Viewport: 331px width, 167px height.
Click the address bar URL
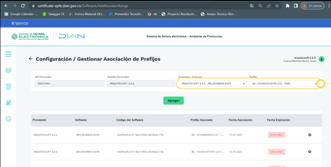pyautogui.click(x=83, y=6)
